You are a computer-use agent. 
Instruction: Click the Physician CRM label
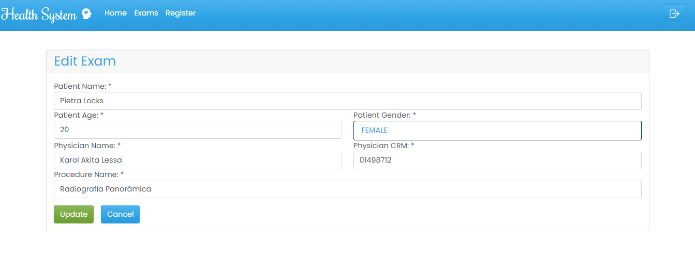click(x=383, y=146)
